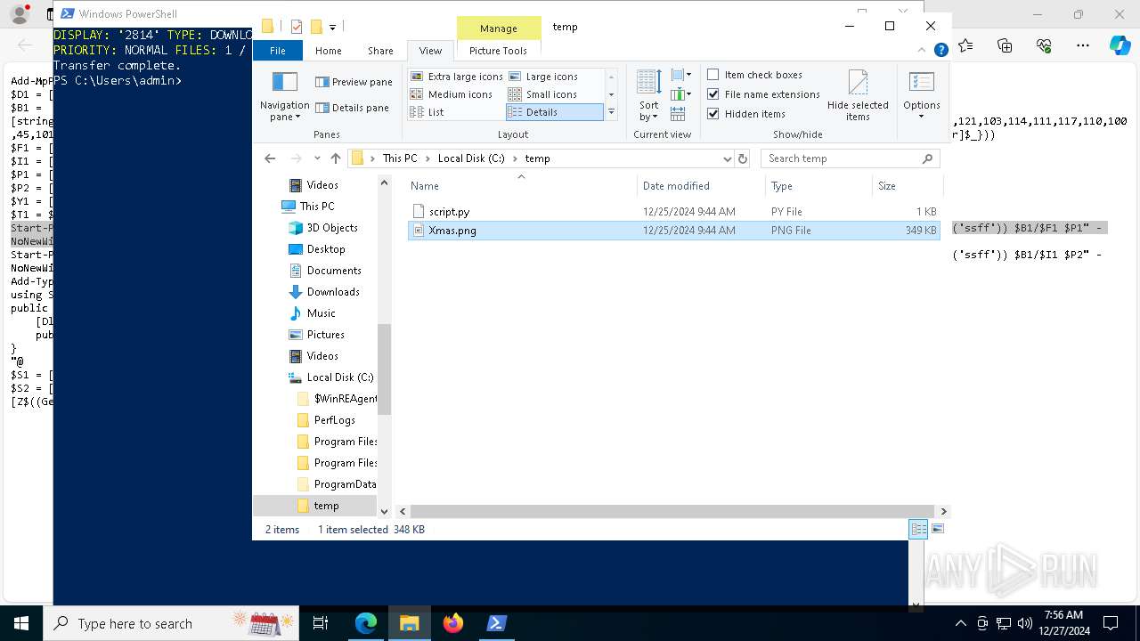The image size is (1140, 641).
Task: Open the Sort by menu
Action: point(648,96)
